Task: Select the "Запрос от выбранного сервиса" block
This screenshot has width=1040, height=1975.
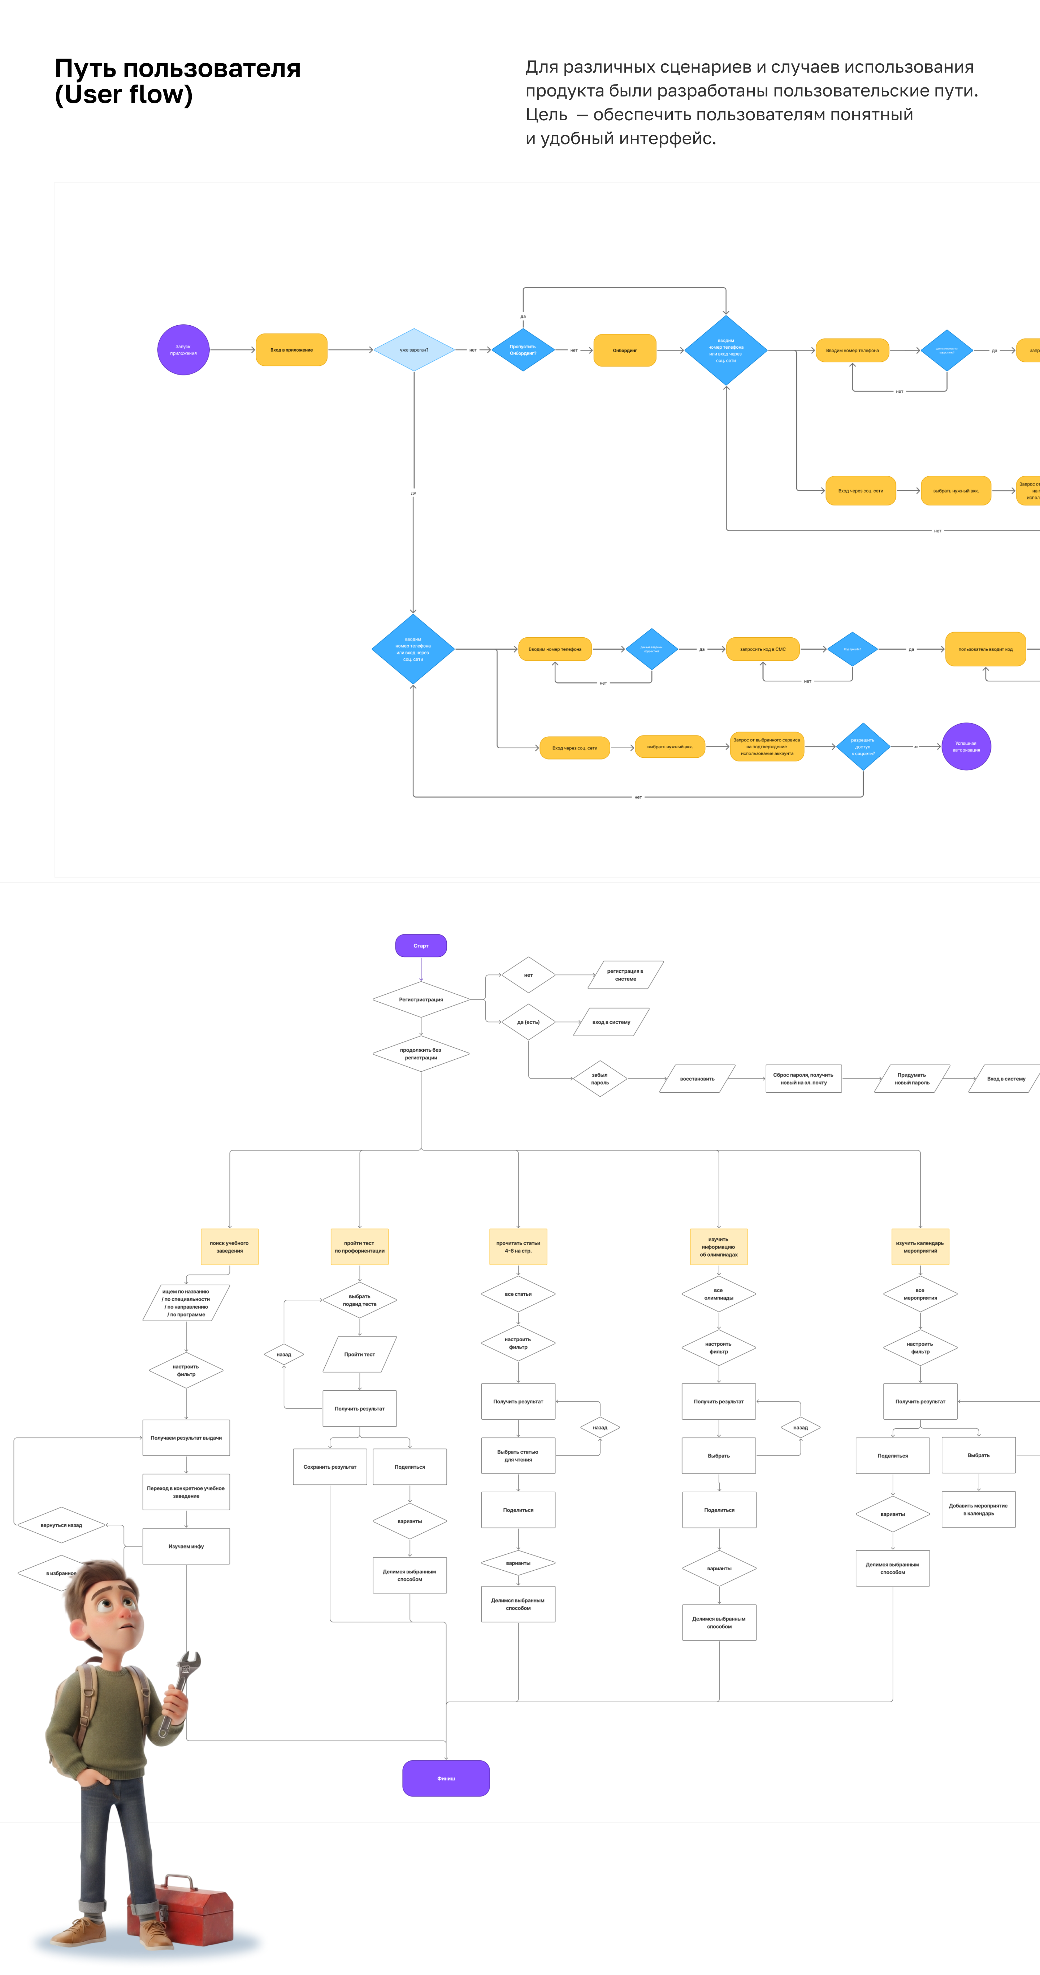Action: (x=767, y=746)
